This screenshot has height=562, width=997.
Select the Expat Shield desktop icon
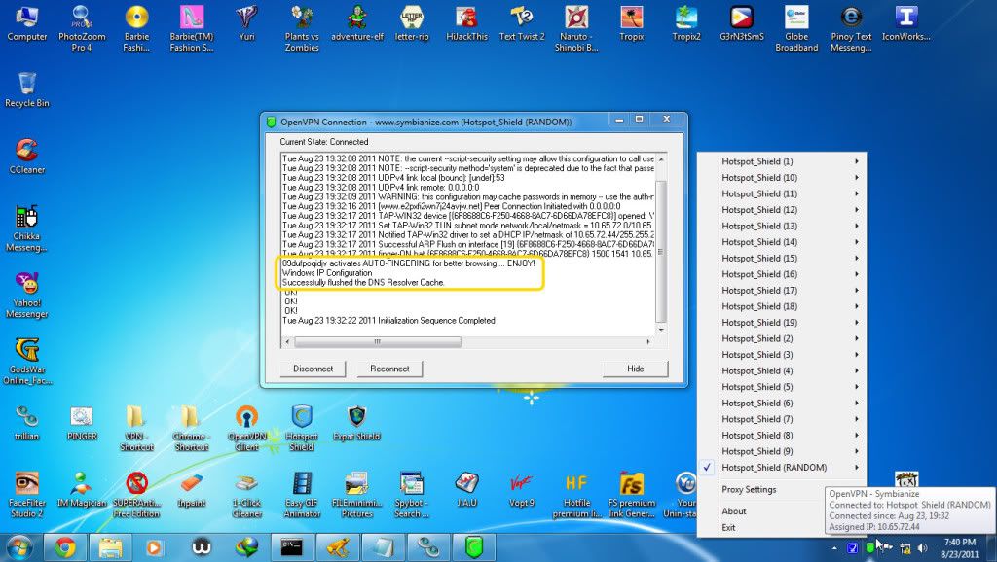tap(356, 423)
